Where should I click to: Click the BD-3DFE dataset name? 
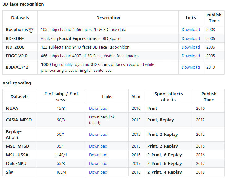tap(15, 39)
